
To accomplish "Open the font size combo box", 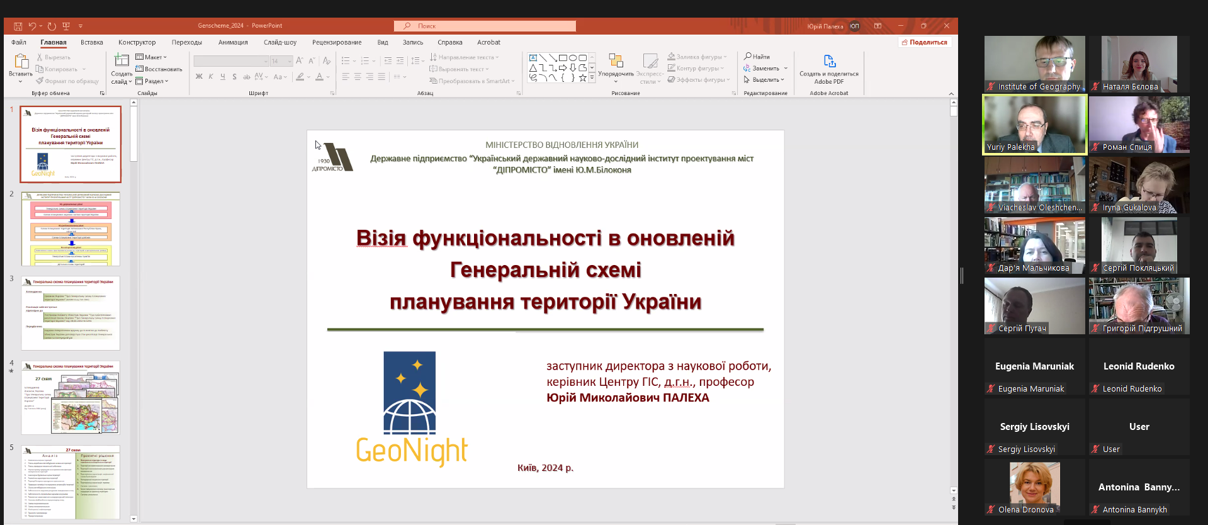I will [281, 61].
